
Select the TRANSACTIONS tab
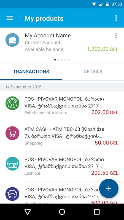pos(31,71)
